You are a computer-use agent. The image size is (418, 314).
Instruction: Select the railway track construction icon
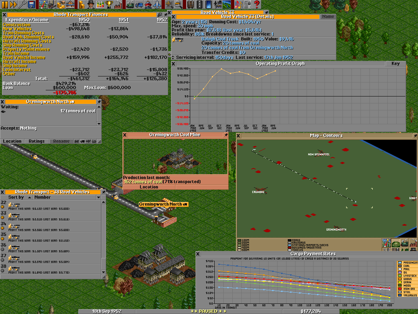(190, 4)
